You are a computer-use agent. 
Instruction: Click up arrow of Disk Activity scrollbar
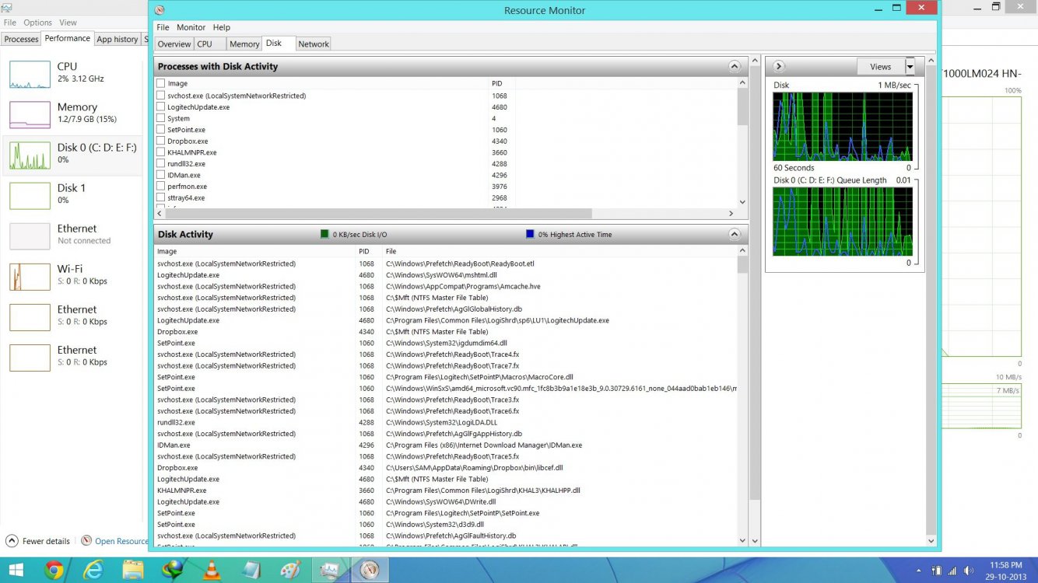742,251
